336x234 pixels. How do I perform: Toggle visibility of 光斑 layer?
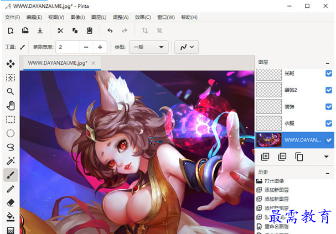pos(329,74)
